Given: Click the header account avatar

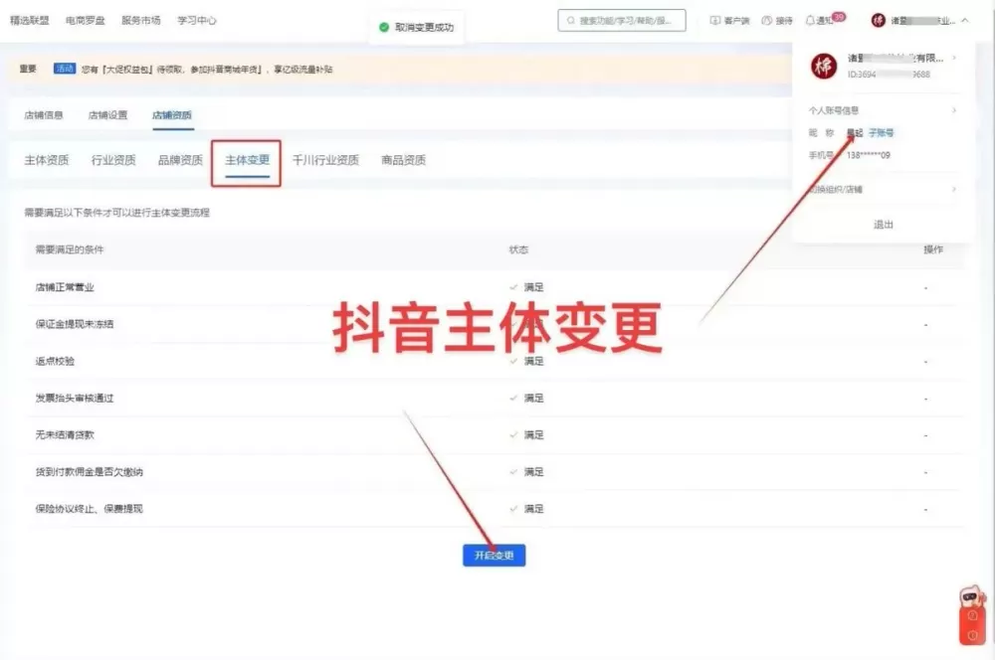Looking at the screenshot, I should [x=878, y=20].
